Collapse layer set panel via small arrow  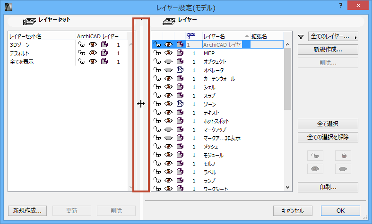(141, 20)
